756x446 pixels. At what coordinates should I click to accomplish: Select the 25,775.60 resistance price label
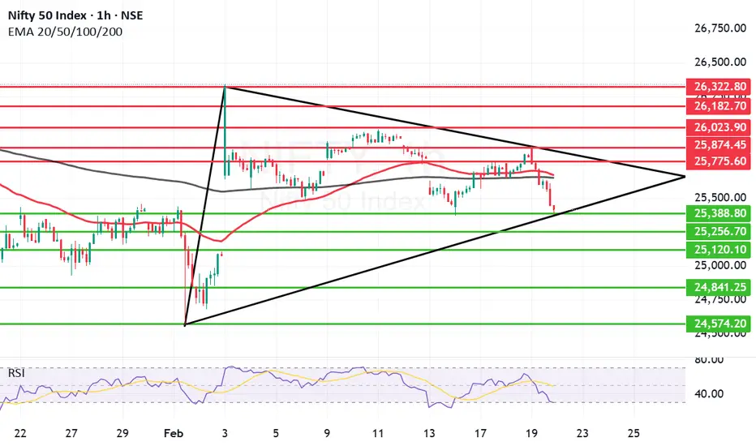[719, 161]
